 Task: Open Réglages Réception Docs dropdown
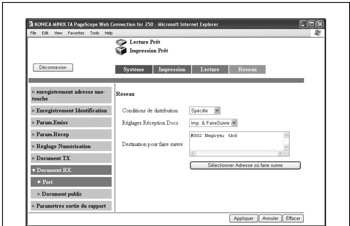point(213,123)
